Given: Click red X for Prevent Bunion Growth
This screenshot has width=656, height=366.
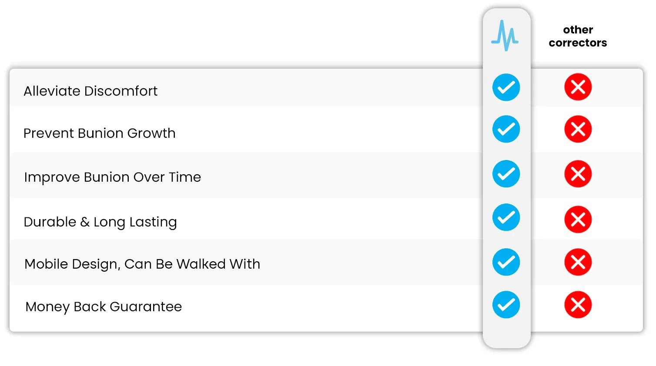Looking at the screenshot, I should 578,129.
